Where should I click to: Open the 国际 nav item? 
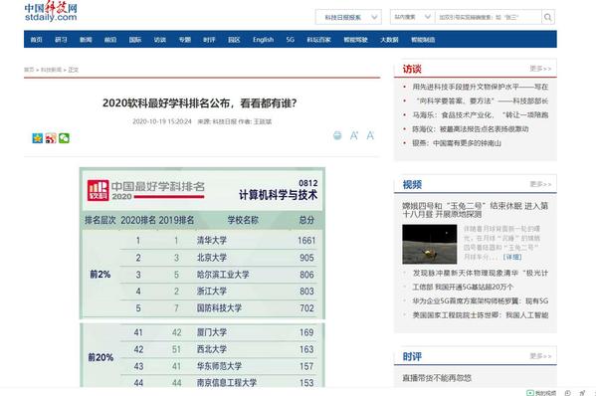[x=135, y=40]
